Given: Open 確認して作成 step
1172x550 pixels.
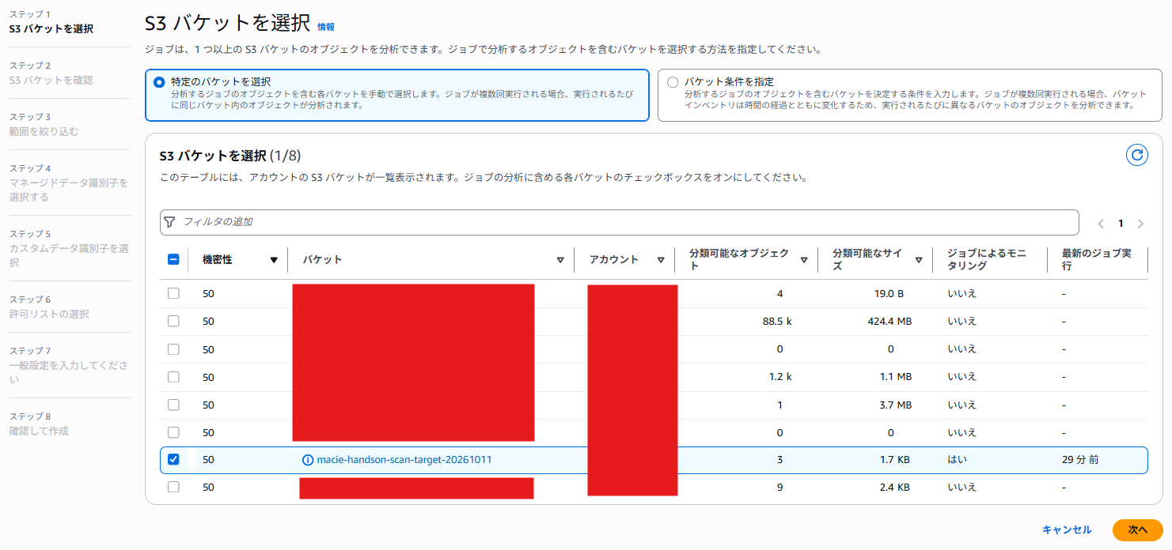Looking at the screenshot, I should [39, 431].
